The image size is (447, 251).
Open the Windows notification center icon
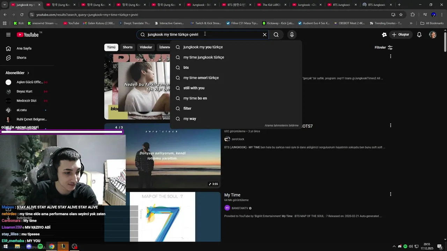point(440,246)
